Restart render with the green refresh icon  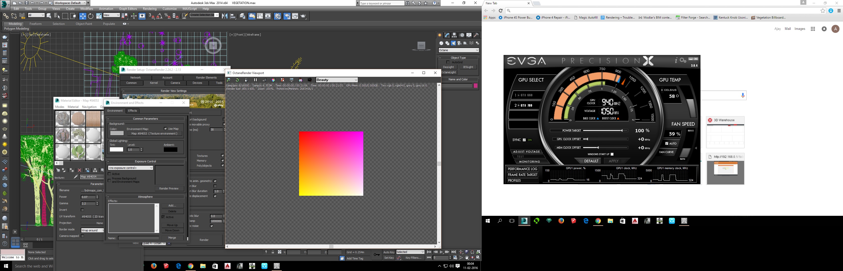[237, 80]
